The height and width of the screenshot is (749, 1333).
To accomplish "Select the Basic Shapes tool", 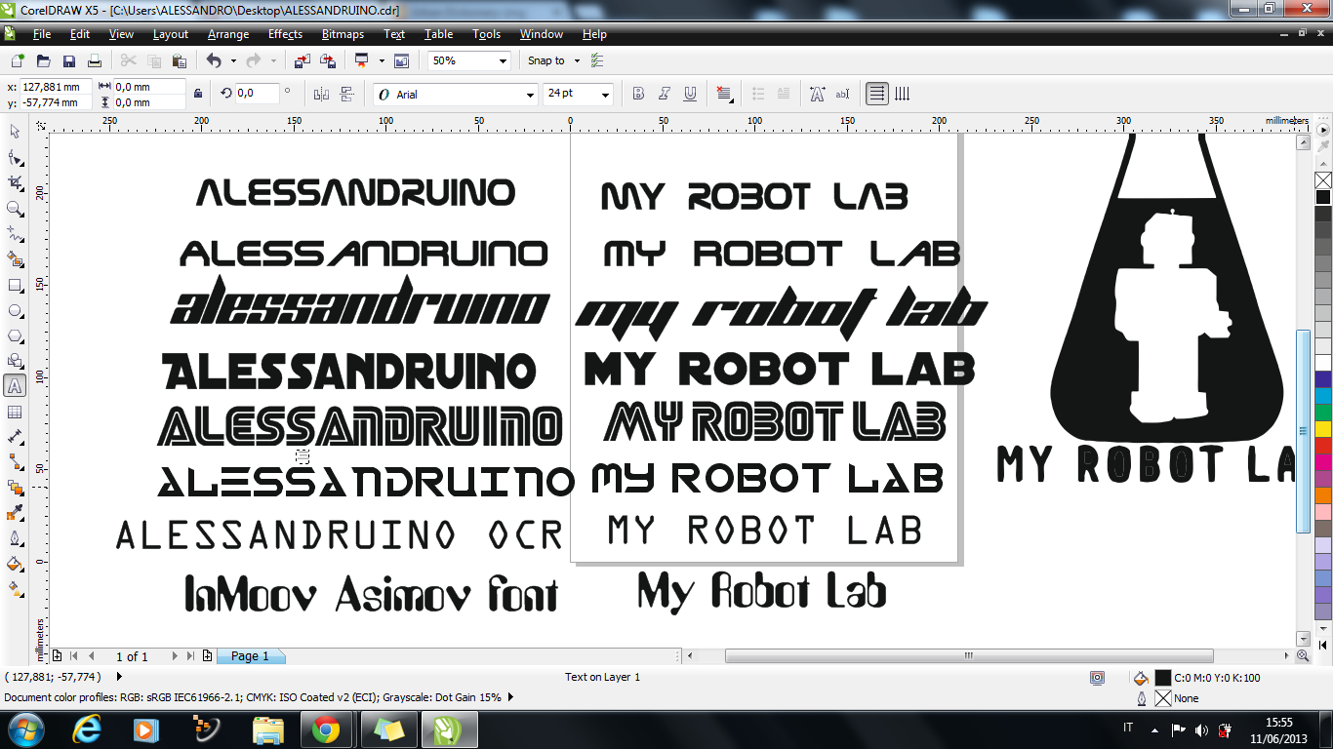I will click(15, 361).
